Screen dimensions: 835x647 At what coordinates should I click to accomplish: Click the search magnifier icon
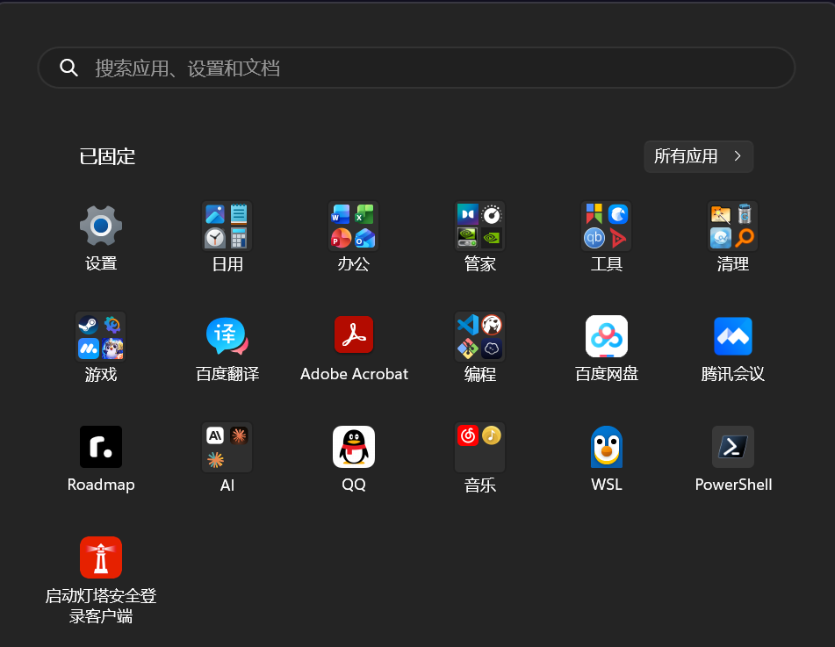(68, 68)
